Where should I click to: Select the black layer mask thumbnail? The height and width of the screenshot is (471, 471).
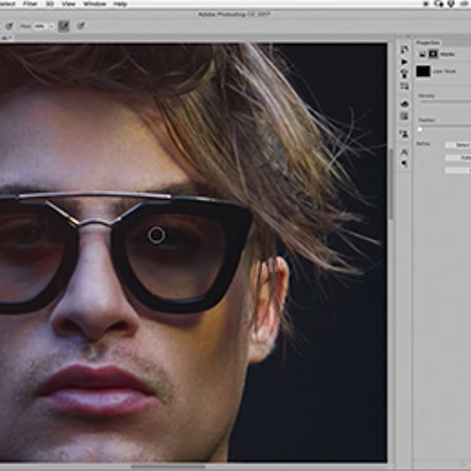(x=423, y=71)
